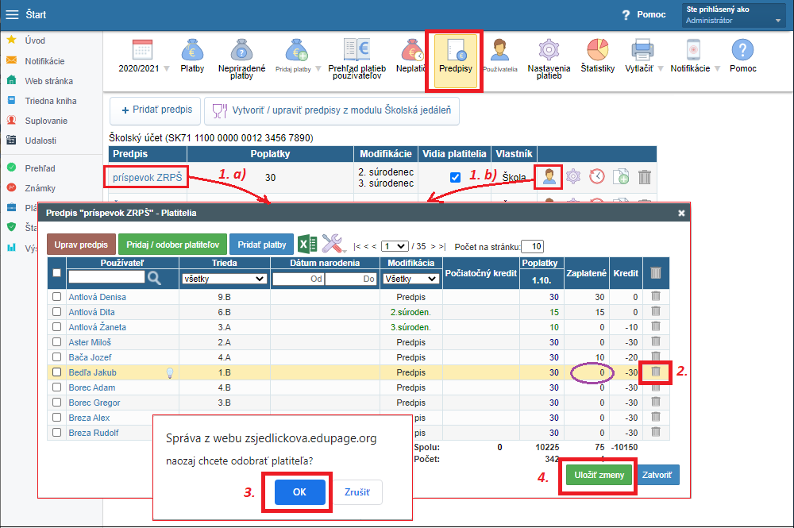Click the green Uložiť zmeny button

click(x=599, y=475)
